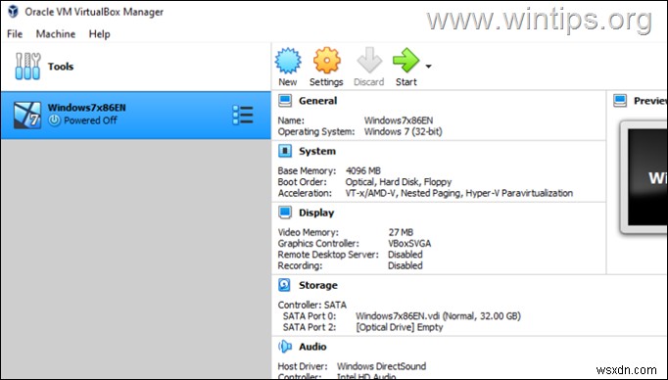Click the VT-x/AMD-V acceleration value
The image size is (668, 380).
[458, 193]
